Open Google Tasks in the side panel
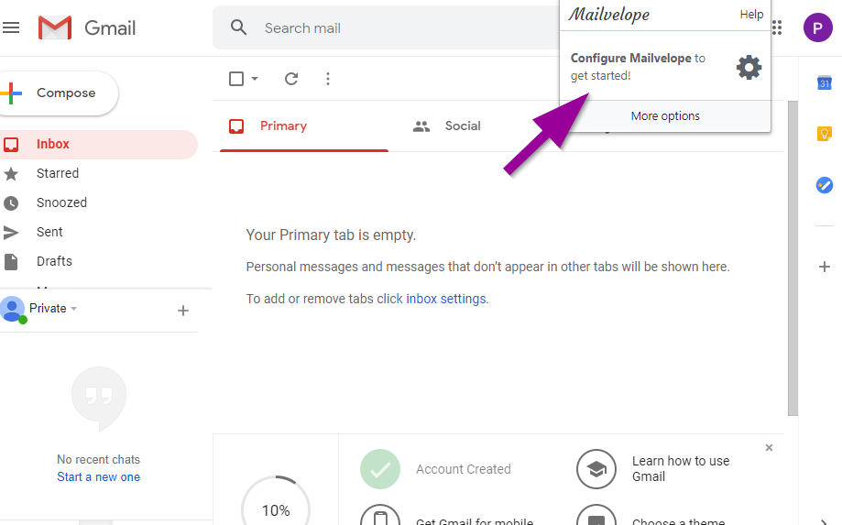The height and width of the screenshot is (525, 842). pos(824,185)
